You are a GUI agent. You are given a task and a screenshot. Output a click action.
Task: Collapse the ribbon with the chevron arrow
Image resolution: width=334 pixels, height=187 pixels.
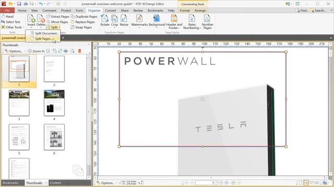[331, 10]
